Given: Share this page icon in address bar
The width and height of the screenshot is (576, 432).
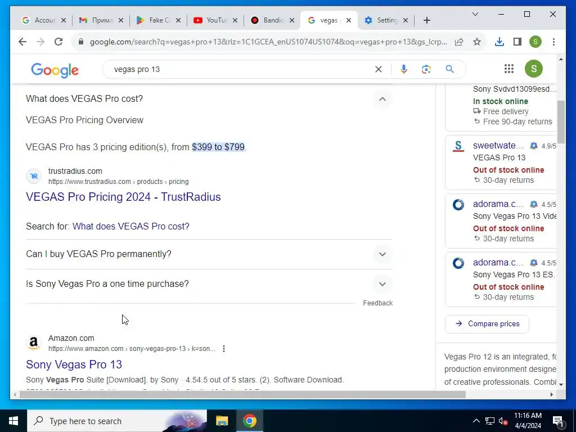Looking at the screenshot, I should 459,42.
